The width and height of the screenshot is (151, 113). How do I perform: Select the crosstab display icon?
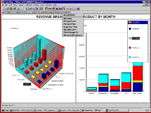46,9
